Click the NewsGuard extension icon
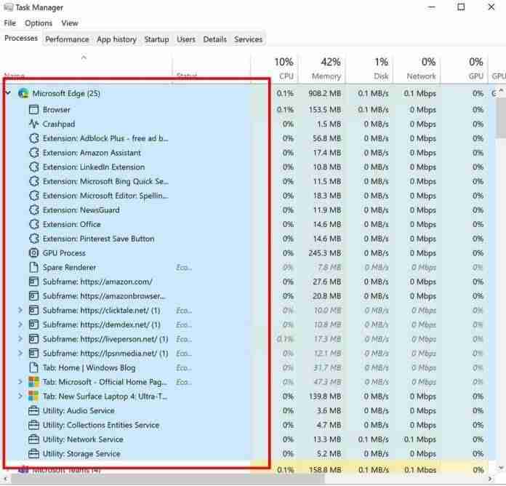The height and width of the screenshot is (486, 506). tap(33, 210)
